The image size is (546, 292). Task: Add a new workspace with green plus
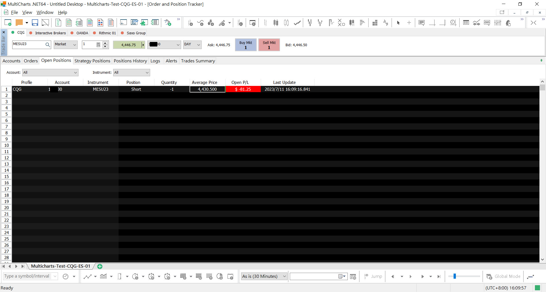pyautogui.click(x=100, y=266)
